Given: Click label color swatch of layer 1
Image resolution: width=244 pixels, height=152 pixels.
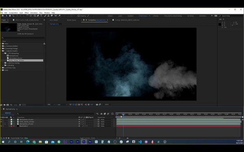Looking at the screenshot, I should click(11, 120).
